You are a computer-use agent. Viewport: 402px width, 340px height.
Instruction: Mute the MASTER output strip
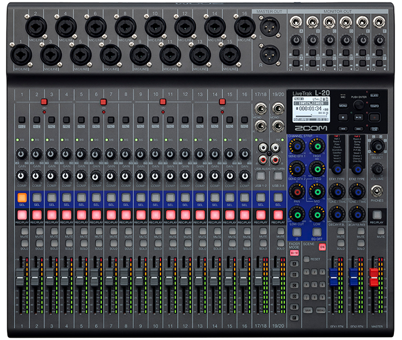pos(381,231)
